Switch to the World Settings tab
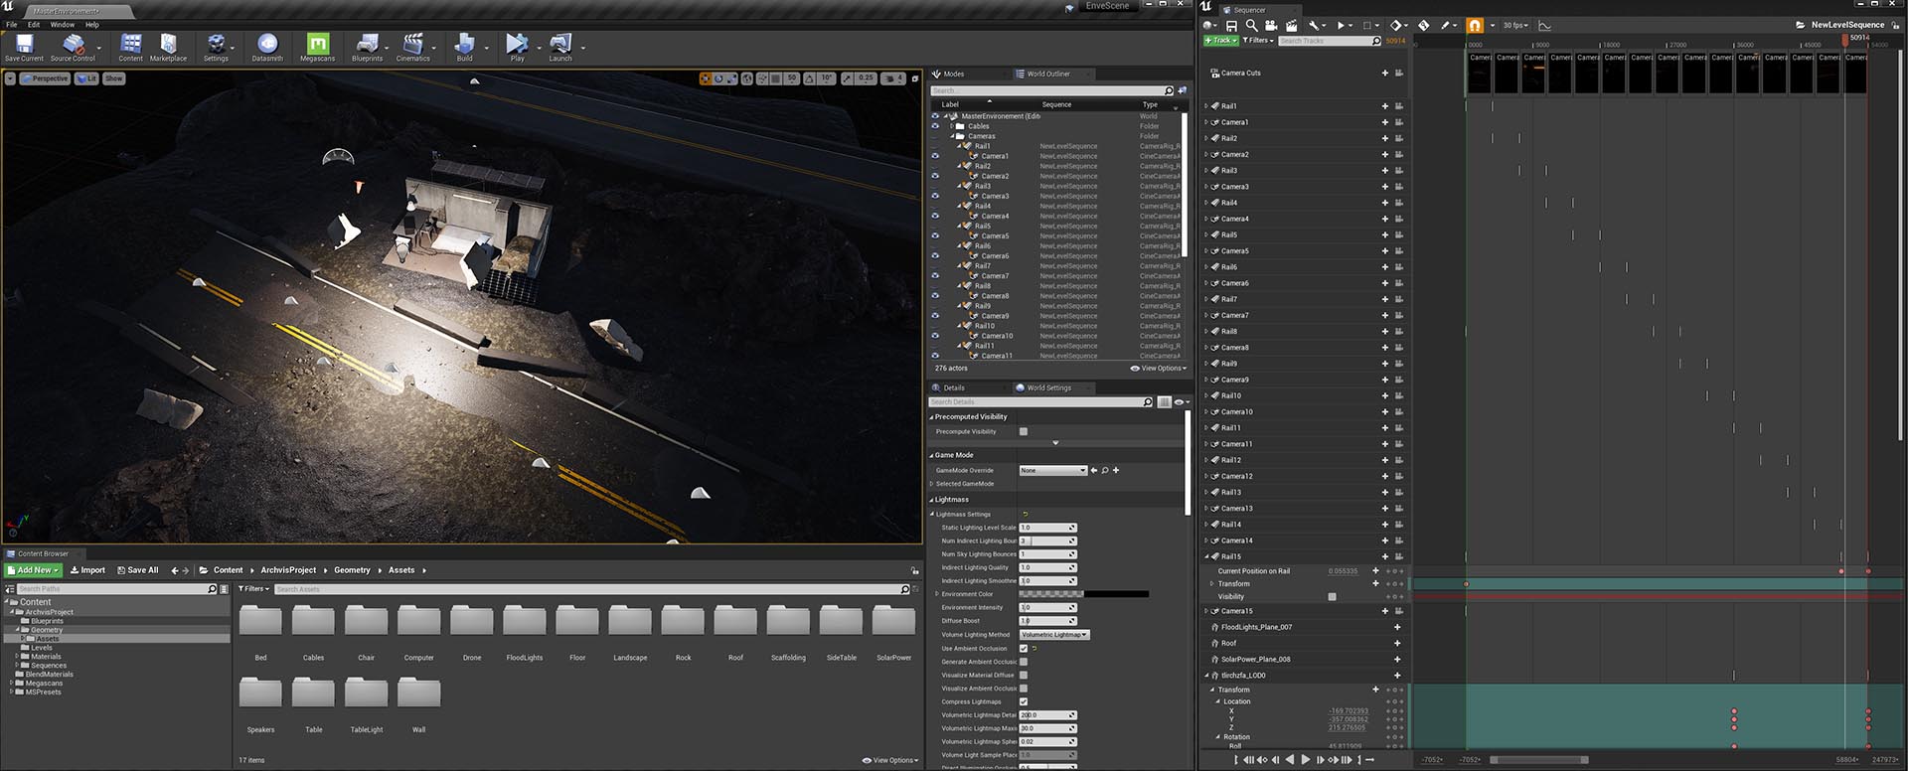This screenshot has width=1908, height=771. pyautogui.click(x=1048, y=388)
